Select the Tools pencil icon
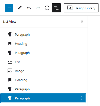The width and height of the screenshot is (100, 106). tap(20, 8)
